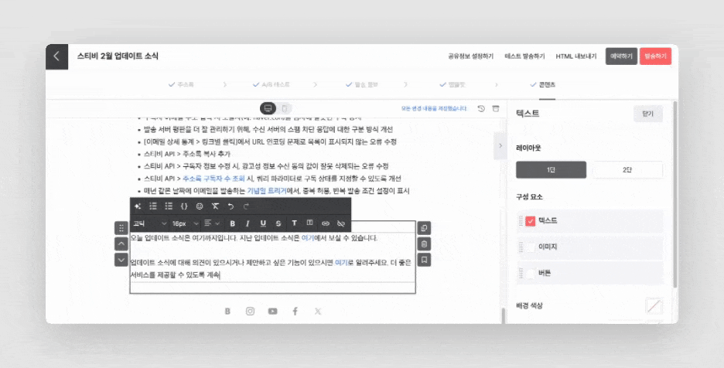Duplicate the text block
This screenshot has height=368, width=724.
[x=425, y=228]
